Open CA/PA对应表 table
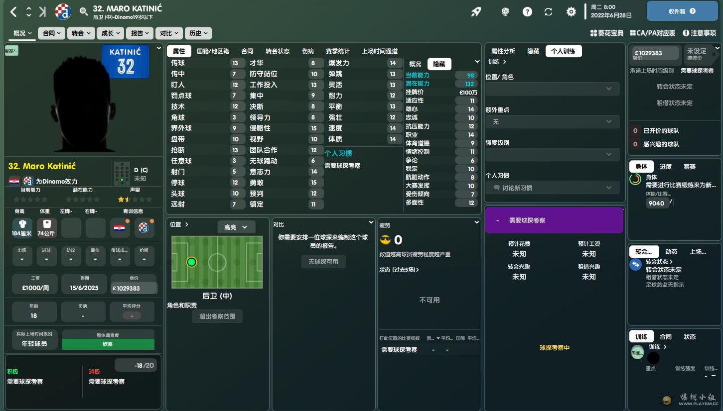The image size is (723, 411). tap(652, 33)
